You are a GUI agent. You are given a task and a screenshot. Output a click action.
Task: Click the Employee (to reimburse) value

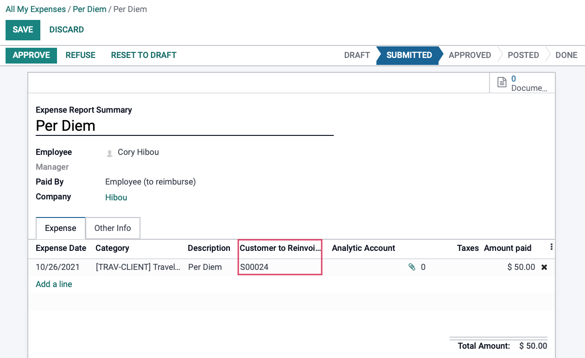point(151,182)
